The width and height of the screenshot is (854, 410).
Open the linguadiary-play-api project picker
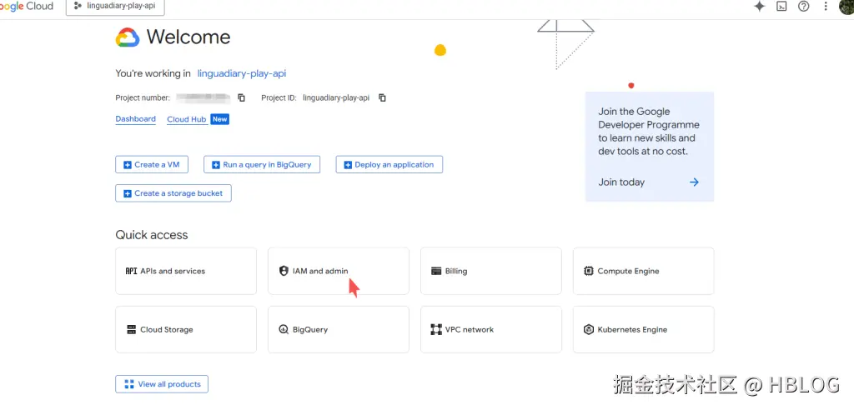115,6
